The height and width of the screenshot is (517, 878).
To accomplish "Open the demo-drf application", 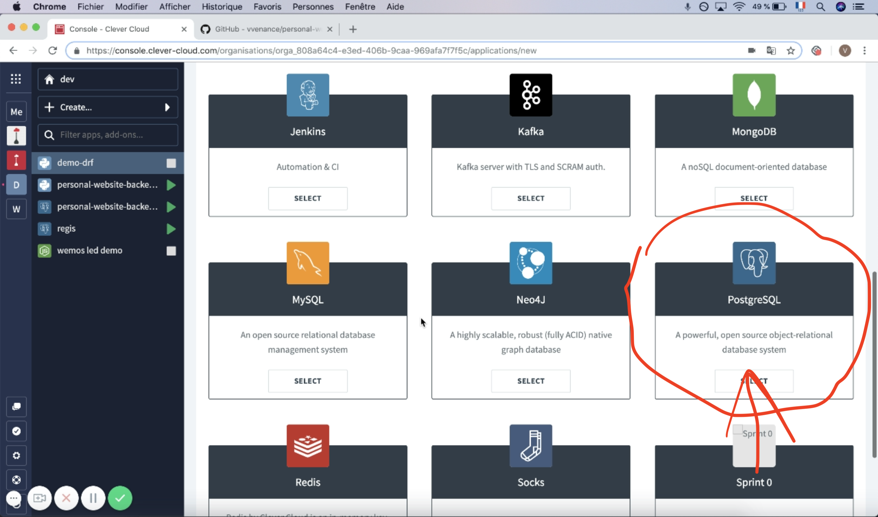I will [x=108, y=163].
